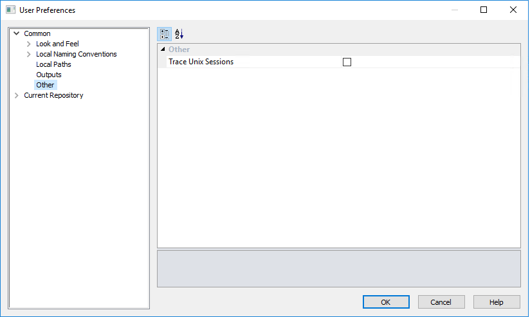
Task: Click the Categorized view icon
Action: pyautogui.click(x=164, y=34)
